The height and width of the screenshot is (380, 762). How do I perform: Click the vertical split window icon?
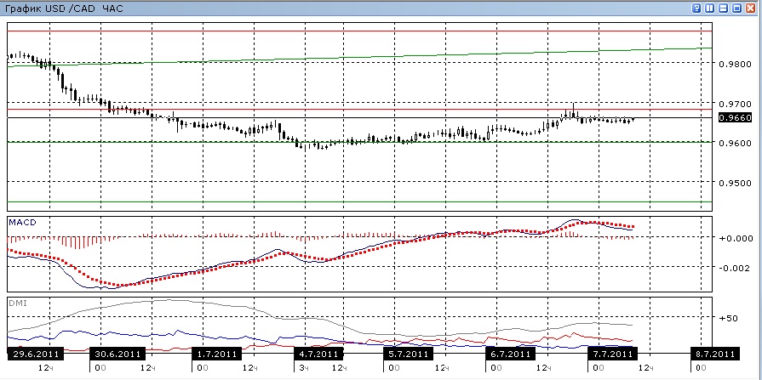[x=709, y=9]
